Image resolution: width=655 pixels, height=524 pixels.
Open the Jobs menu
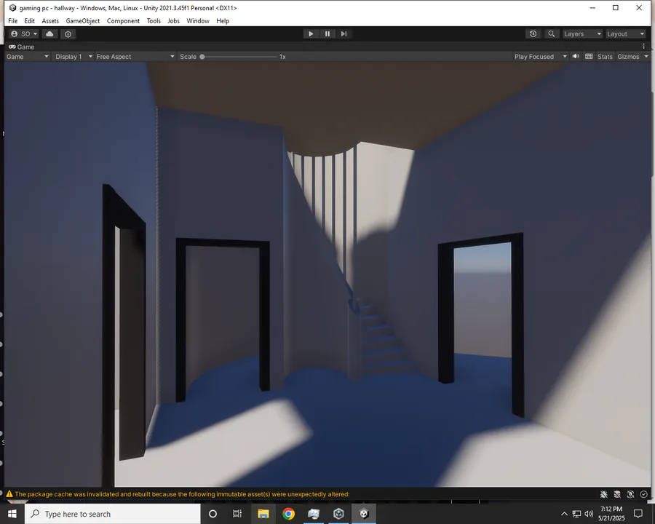pyautogui.click(x=173, y=21)
